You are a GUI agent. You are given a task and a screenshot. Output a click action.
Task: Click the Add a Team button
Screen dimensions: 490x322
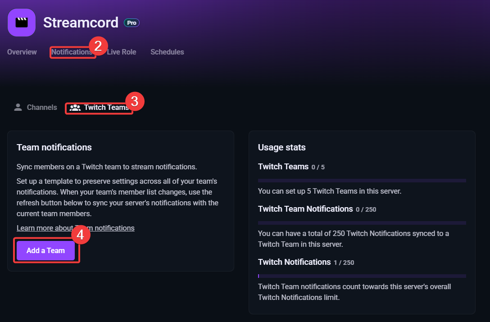tap(46, 250)
